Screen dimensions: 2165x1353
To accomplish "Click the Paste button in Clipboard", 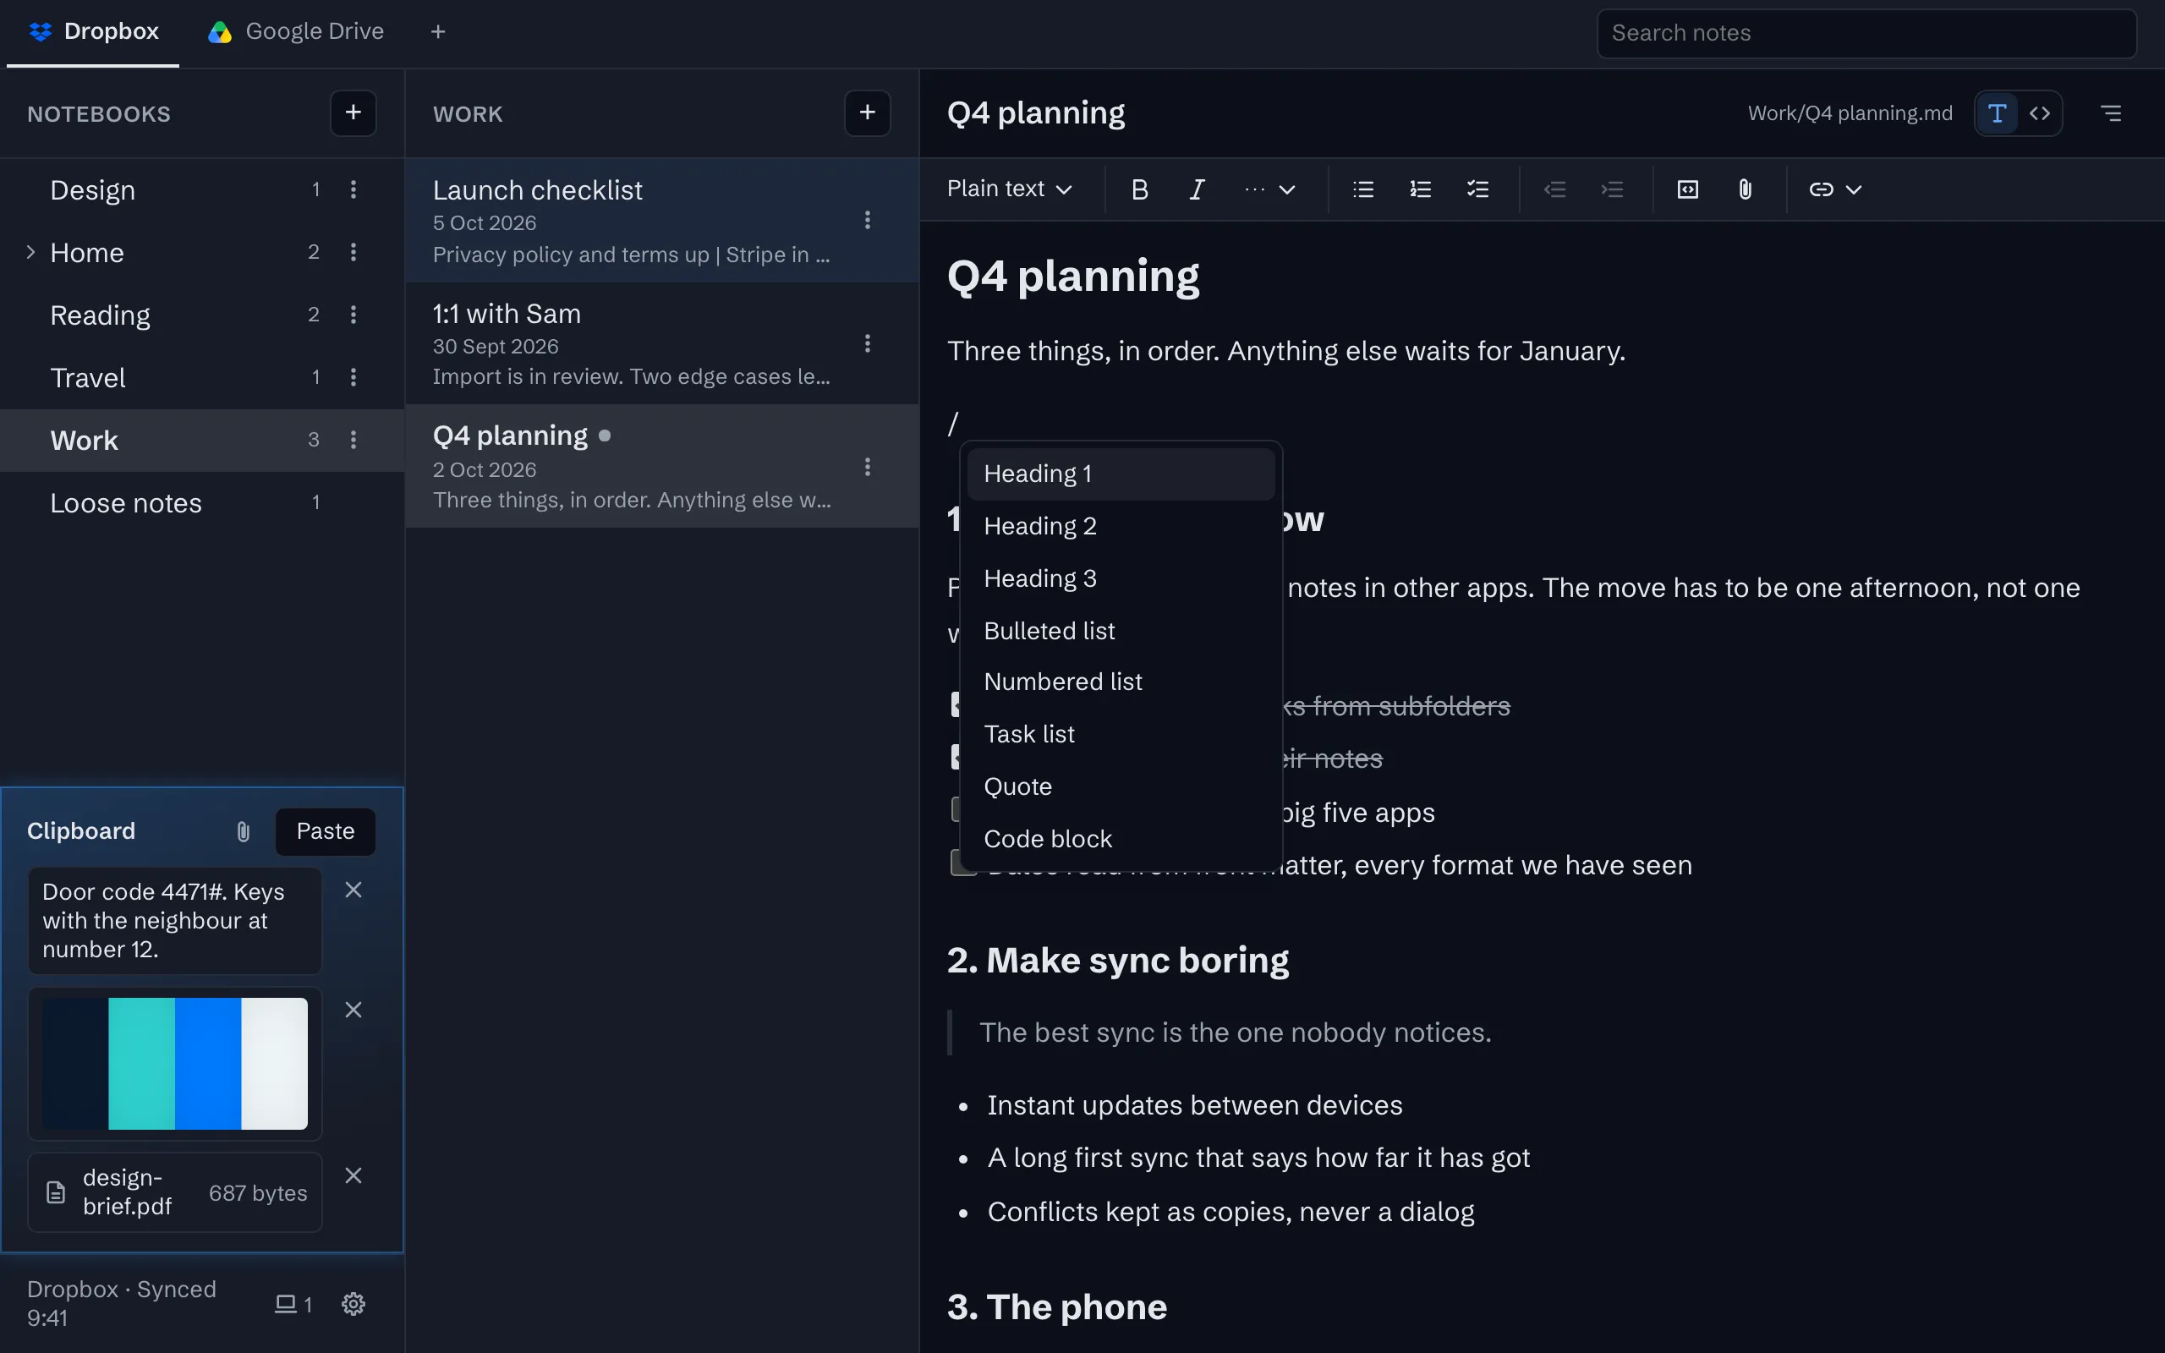I will tap(326, 831).
